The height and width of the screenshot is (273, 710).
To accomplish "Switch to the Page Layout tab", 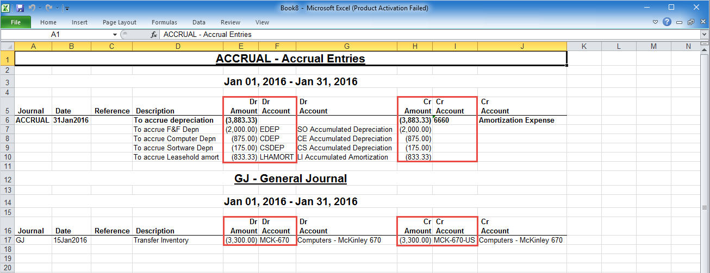I will point(120,22).
